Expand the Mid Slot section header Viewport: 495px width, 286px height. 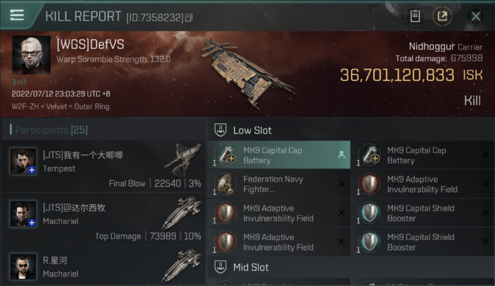coord(351,267)
